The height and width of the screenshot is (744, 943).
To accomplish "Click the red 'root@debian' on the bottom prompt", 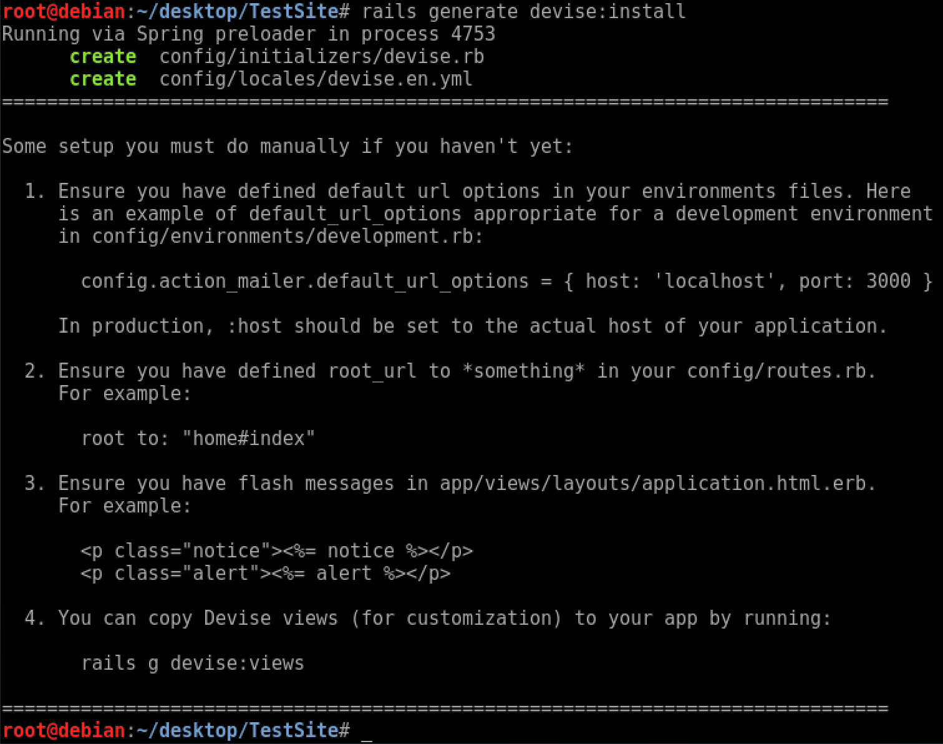I will 64,730.
